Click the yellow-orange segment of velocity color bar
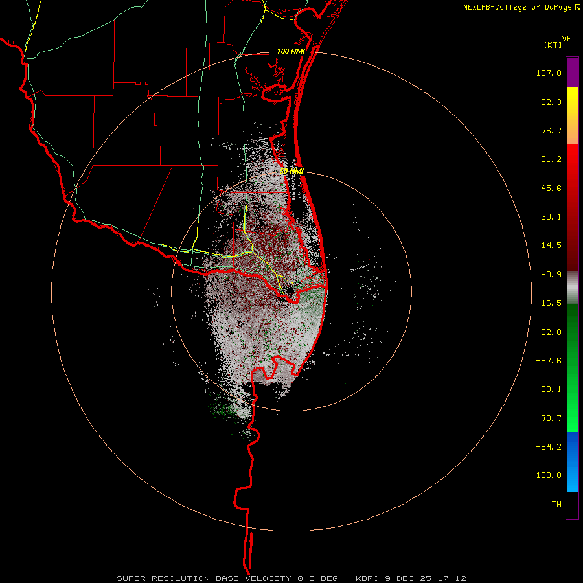Screen dimensions: 583x583 click(x=572, y=115)
